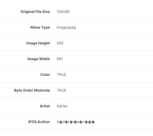This screenshot has height=136, width=153.
Task: Click the Color label
Action: (45, 75)
